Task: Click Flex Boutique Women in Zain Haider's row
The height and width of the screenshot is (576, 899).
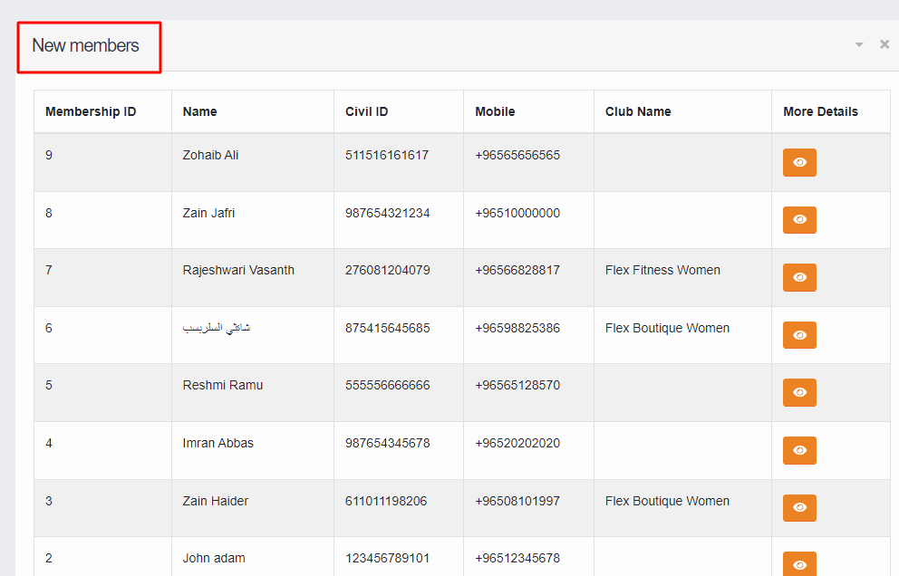Action: [x=666, y=500]
